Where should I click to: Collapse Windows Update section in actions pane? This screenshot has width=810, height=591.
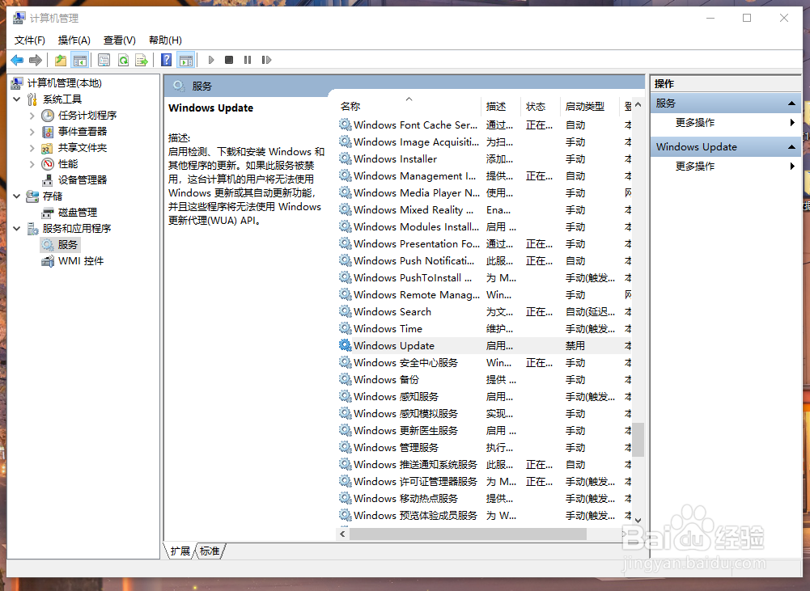coord(791,147)
